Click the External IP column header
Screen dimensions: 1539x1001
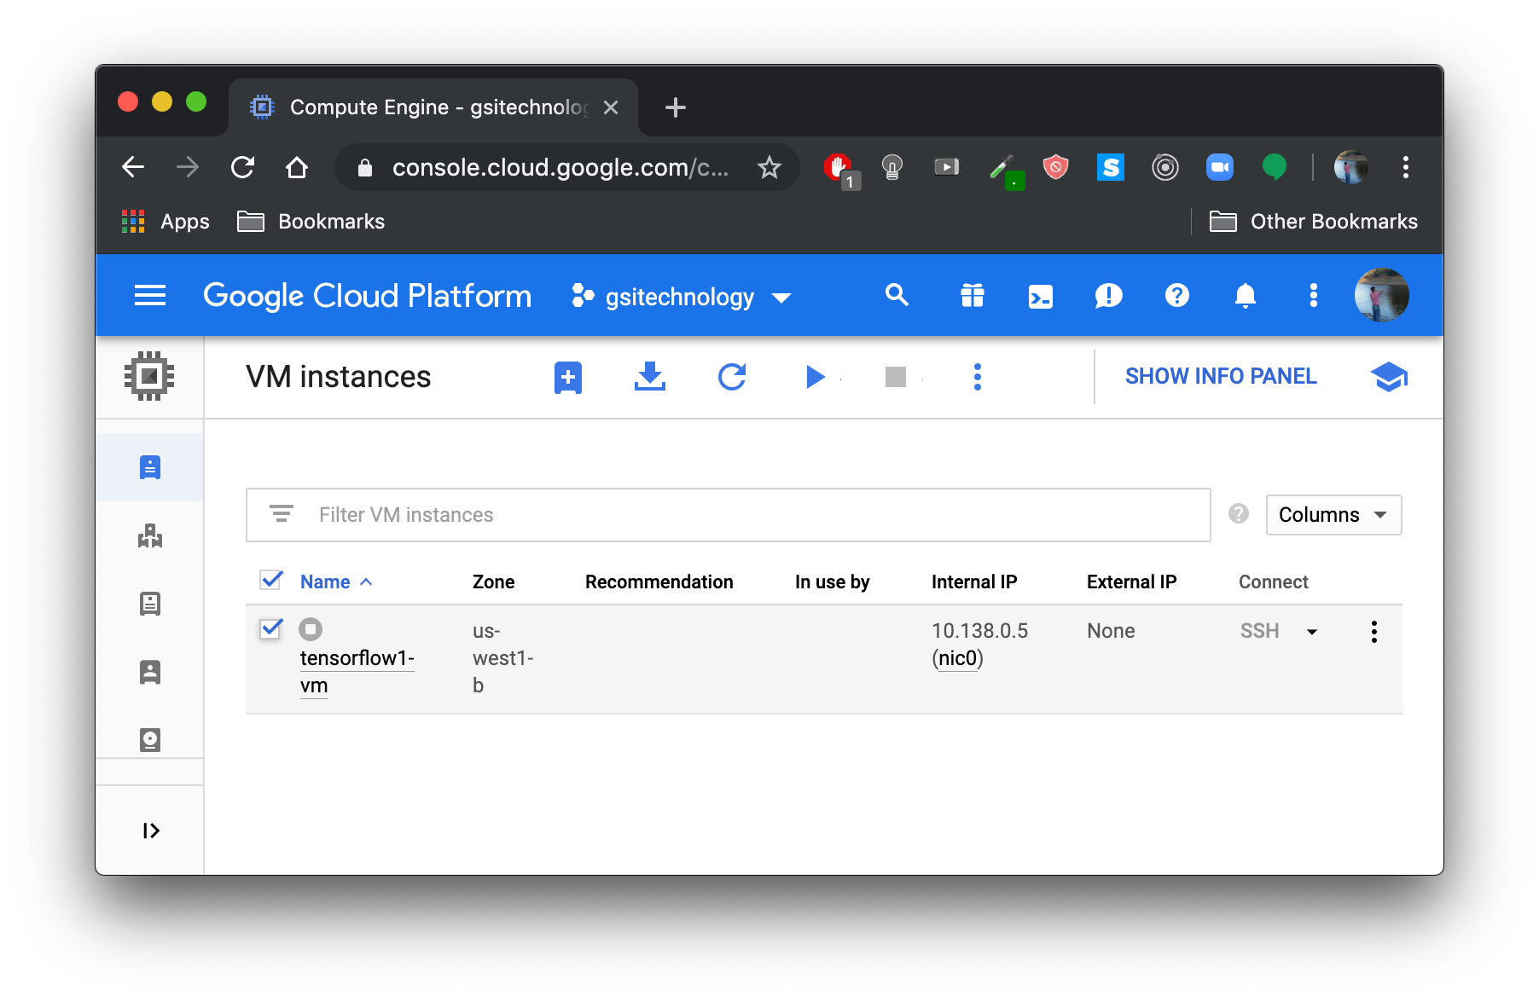click(x=1131, y=582)
